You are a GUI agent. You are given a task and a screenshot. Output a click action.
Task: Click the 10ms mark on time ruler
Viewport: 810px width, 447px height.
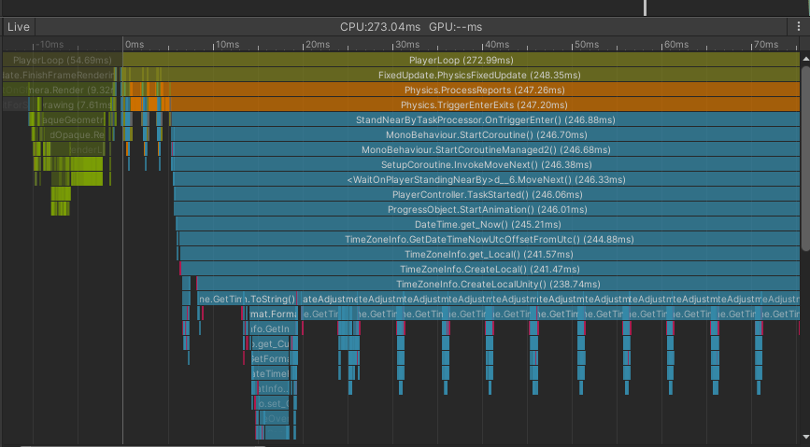[227, 45]
